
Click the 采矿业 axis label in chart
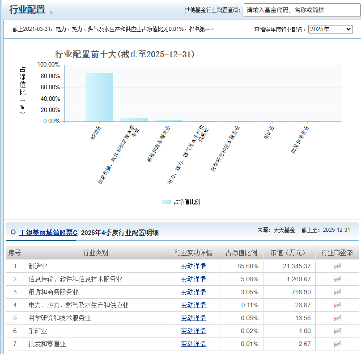pos(269,133)
